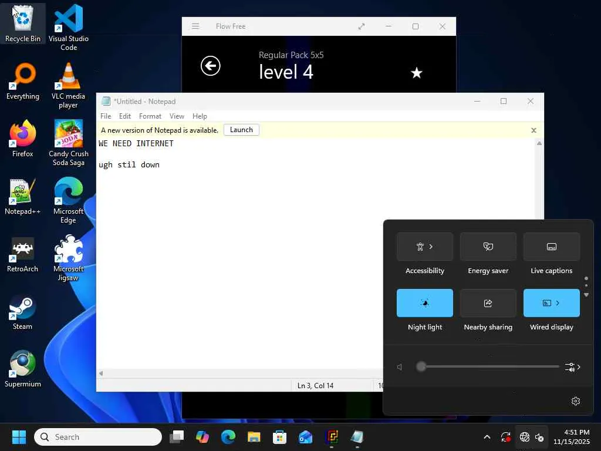Screen dimensions: 601x451
Task: Open the clock and date in taskbar
Action: [572, 437]
